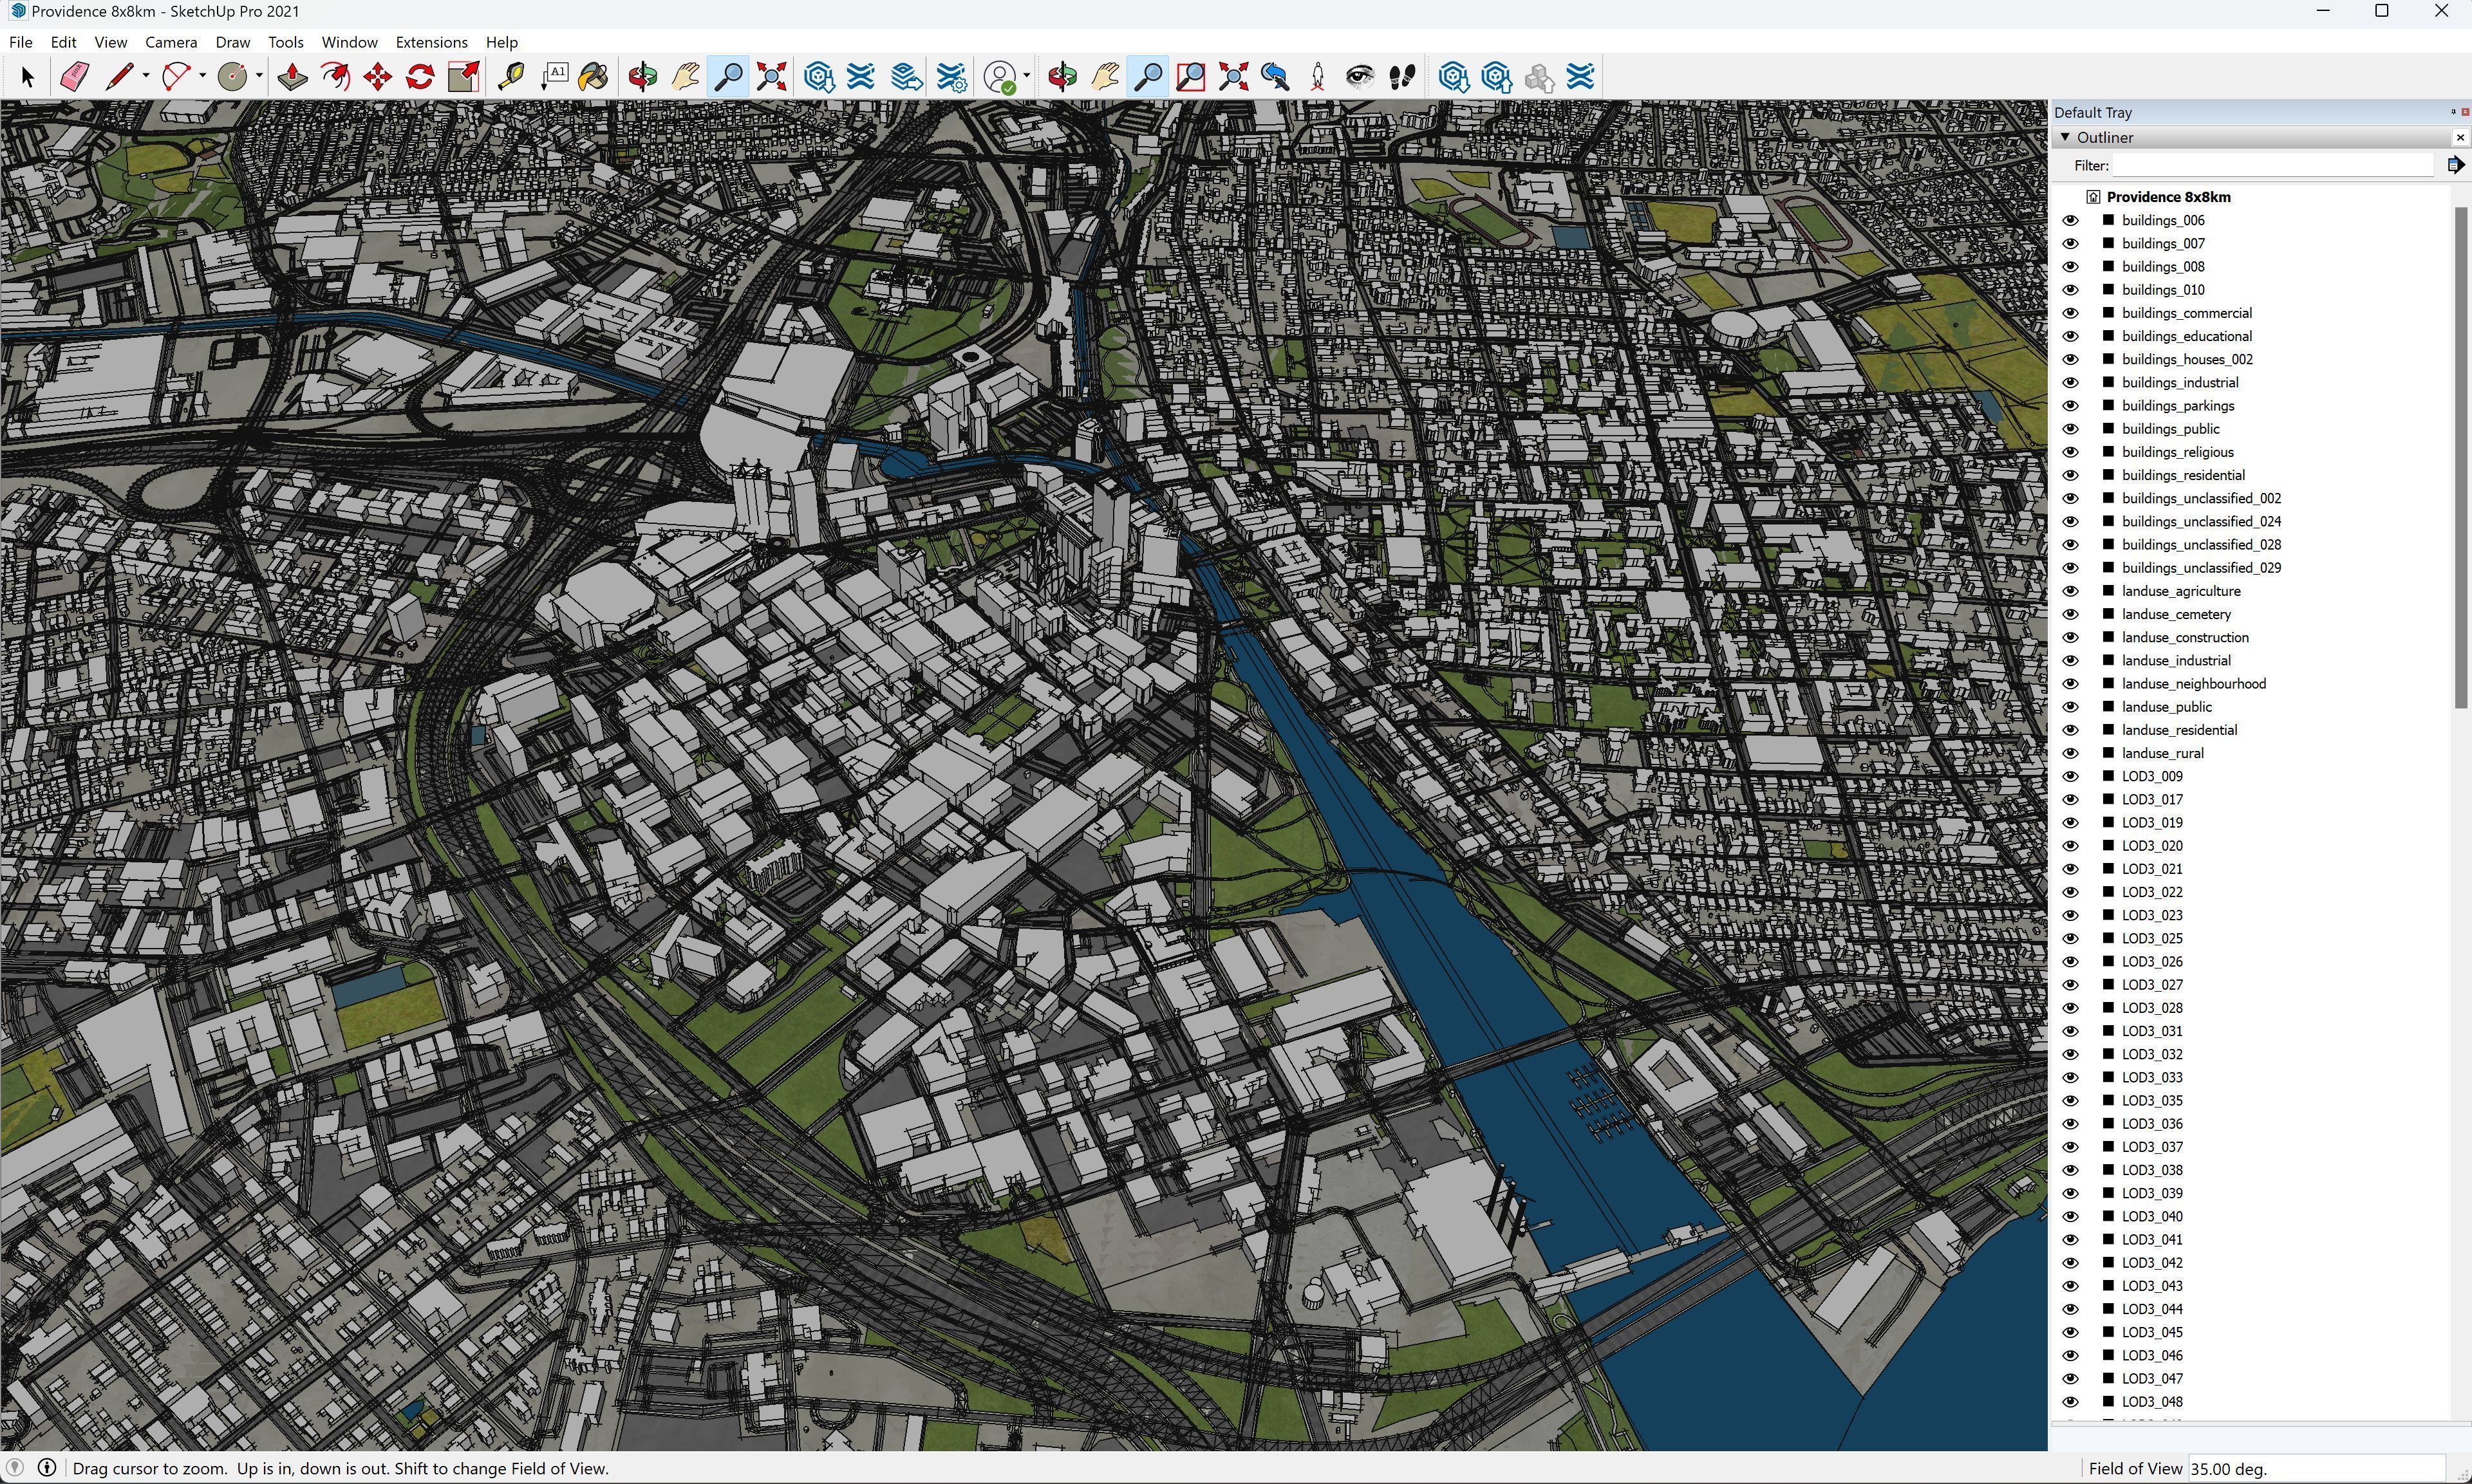
Task: Click the Outliner Filter text field
Action: click(2272, 165)
